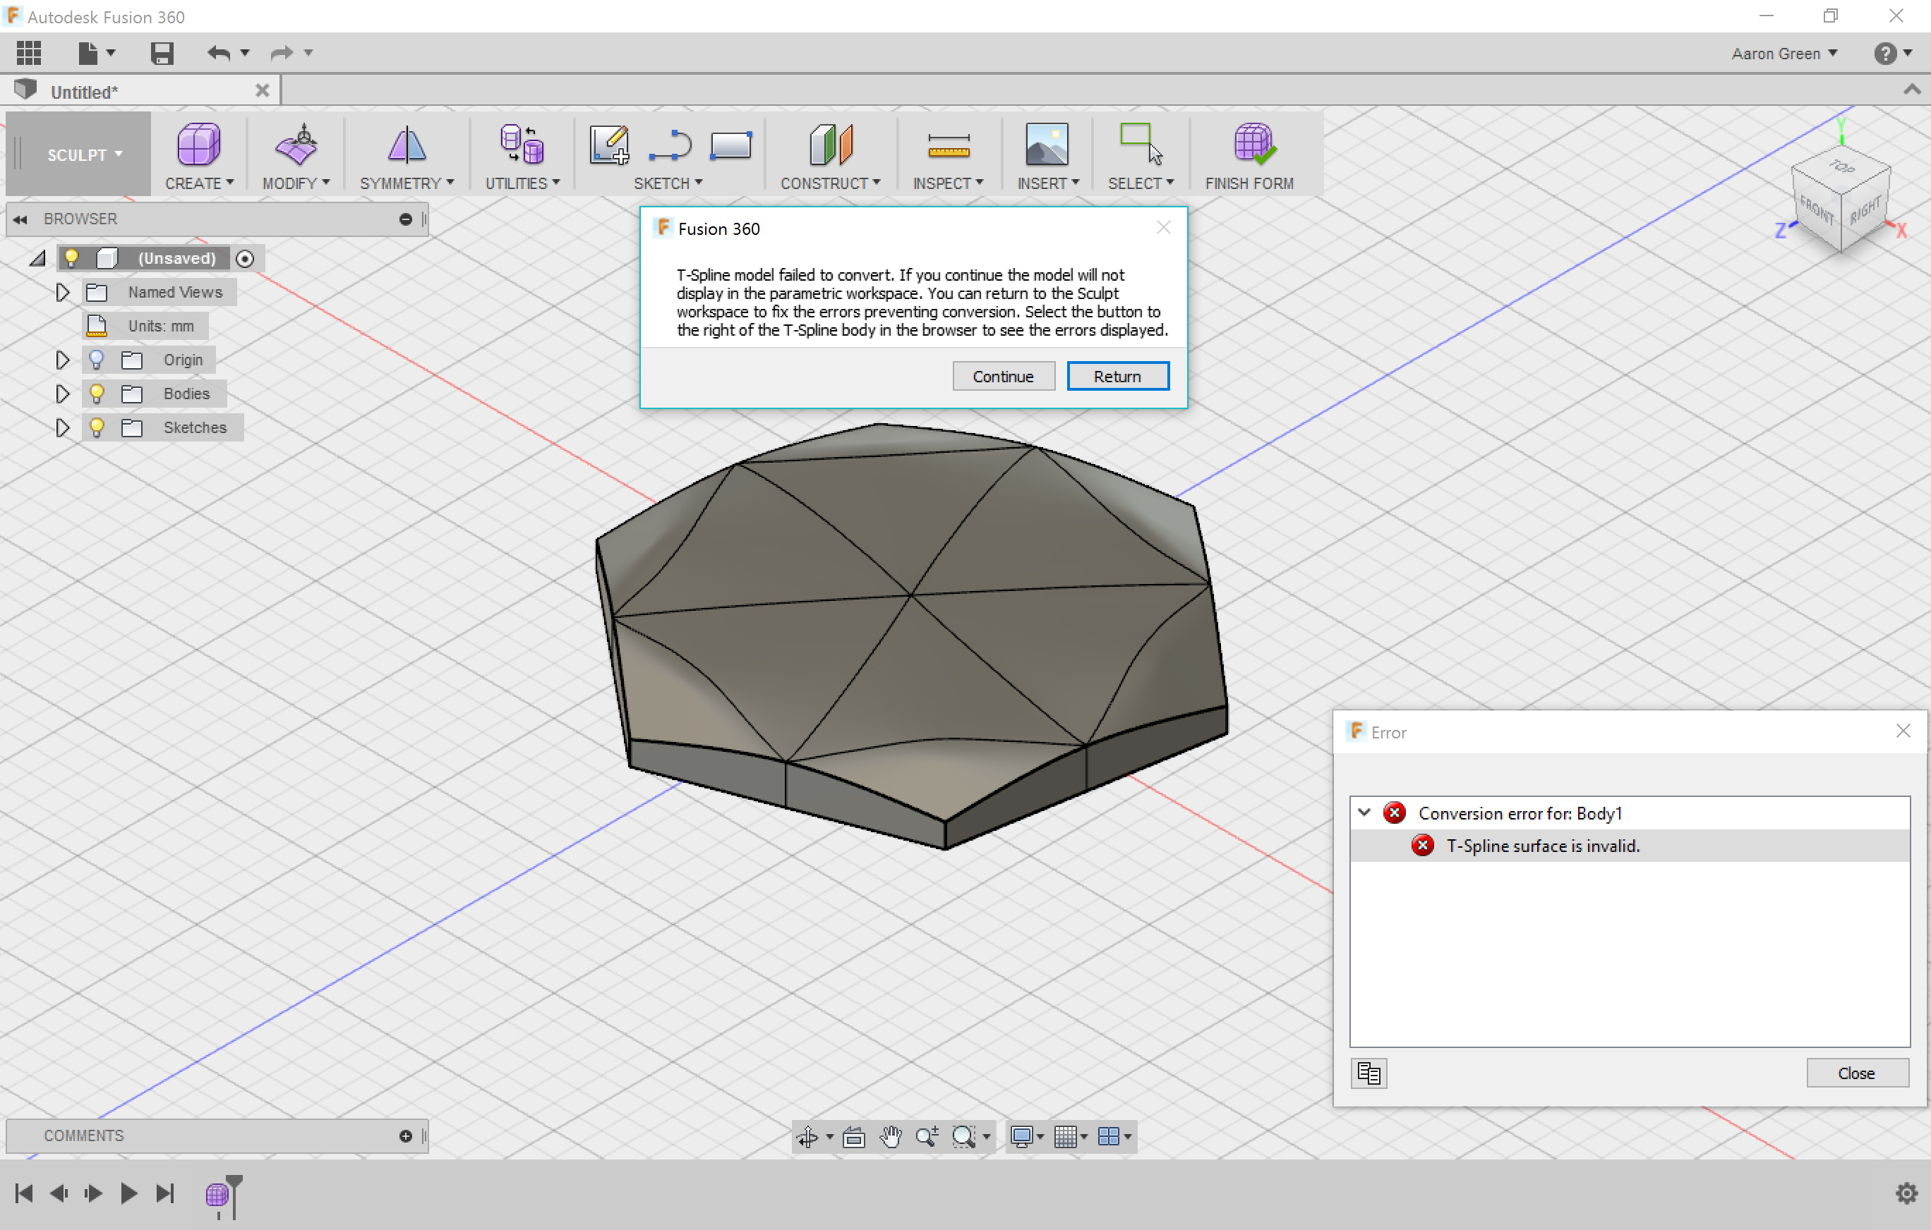1931x1230 pixels.
Task: Click the Save disk icon
Action: tap(162, 53)
